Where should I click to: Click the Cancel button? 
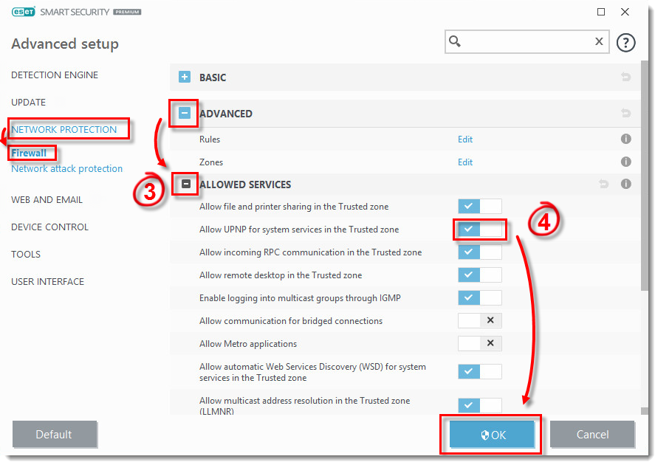tap(592, 435)
